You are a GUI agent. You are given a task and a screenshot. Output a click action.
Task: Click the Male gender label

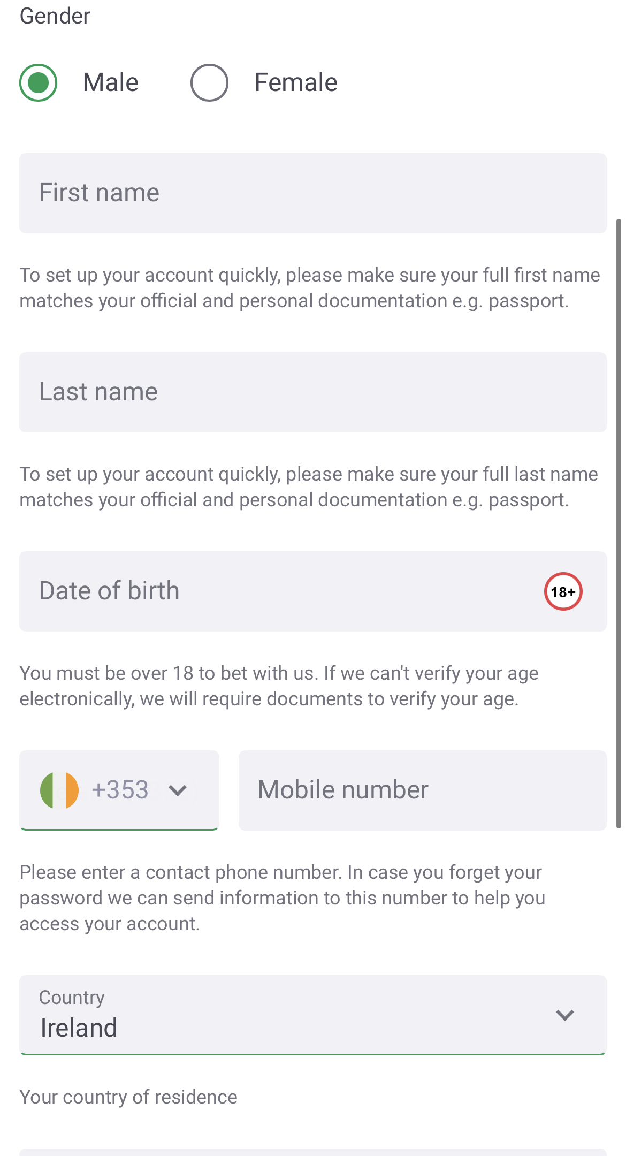pyautogui.click(x=111, y=82)
